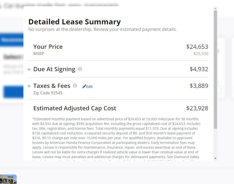Click the Your Price label
234x184 pixels.
coord(48,47)
